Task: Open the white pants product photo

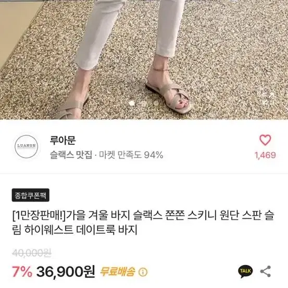Action: click(x=144, y=60)
